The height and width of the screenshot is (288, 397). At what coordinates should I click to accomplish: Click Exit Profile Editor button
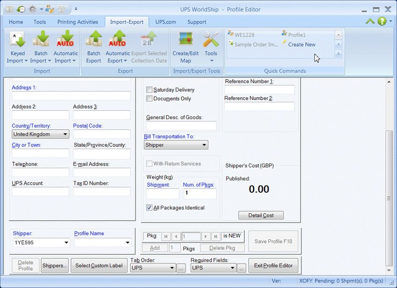273,266
